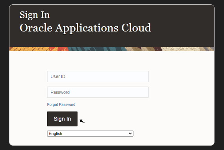Viewport: 224px width, 150px height.
Task: Click the black arrow beside Sign In button
Action: [82, 121]
